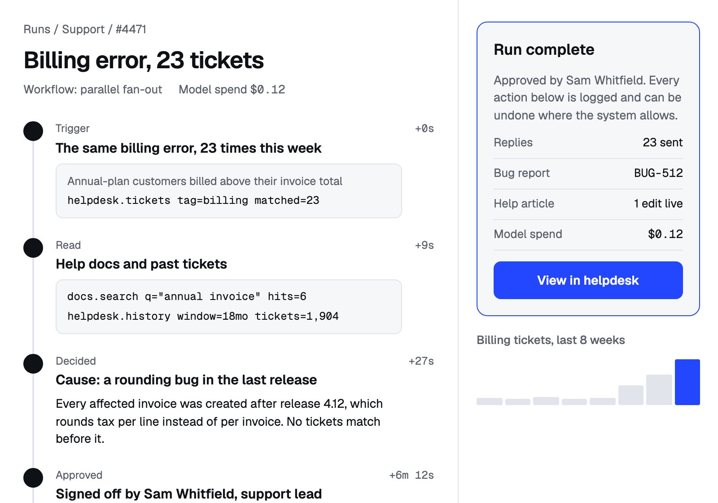Select the Decided step timeline dot
This screenshot has width=718, height=503.
pyautogui.click(x=33, y=364)
